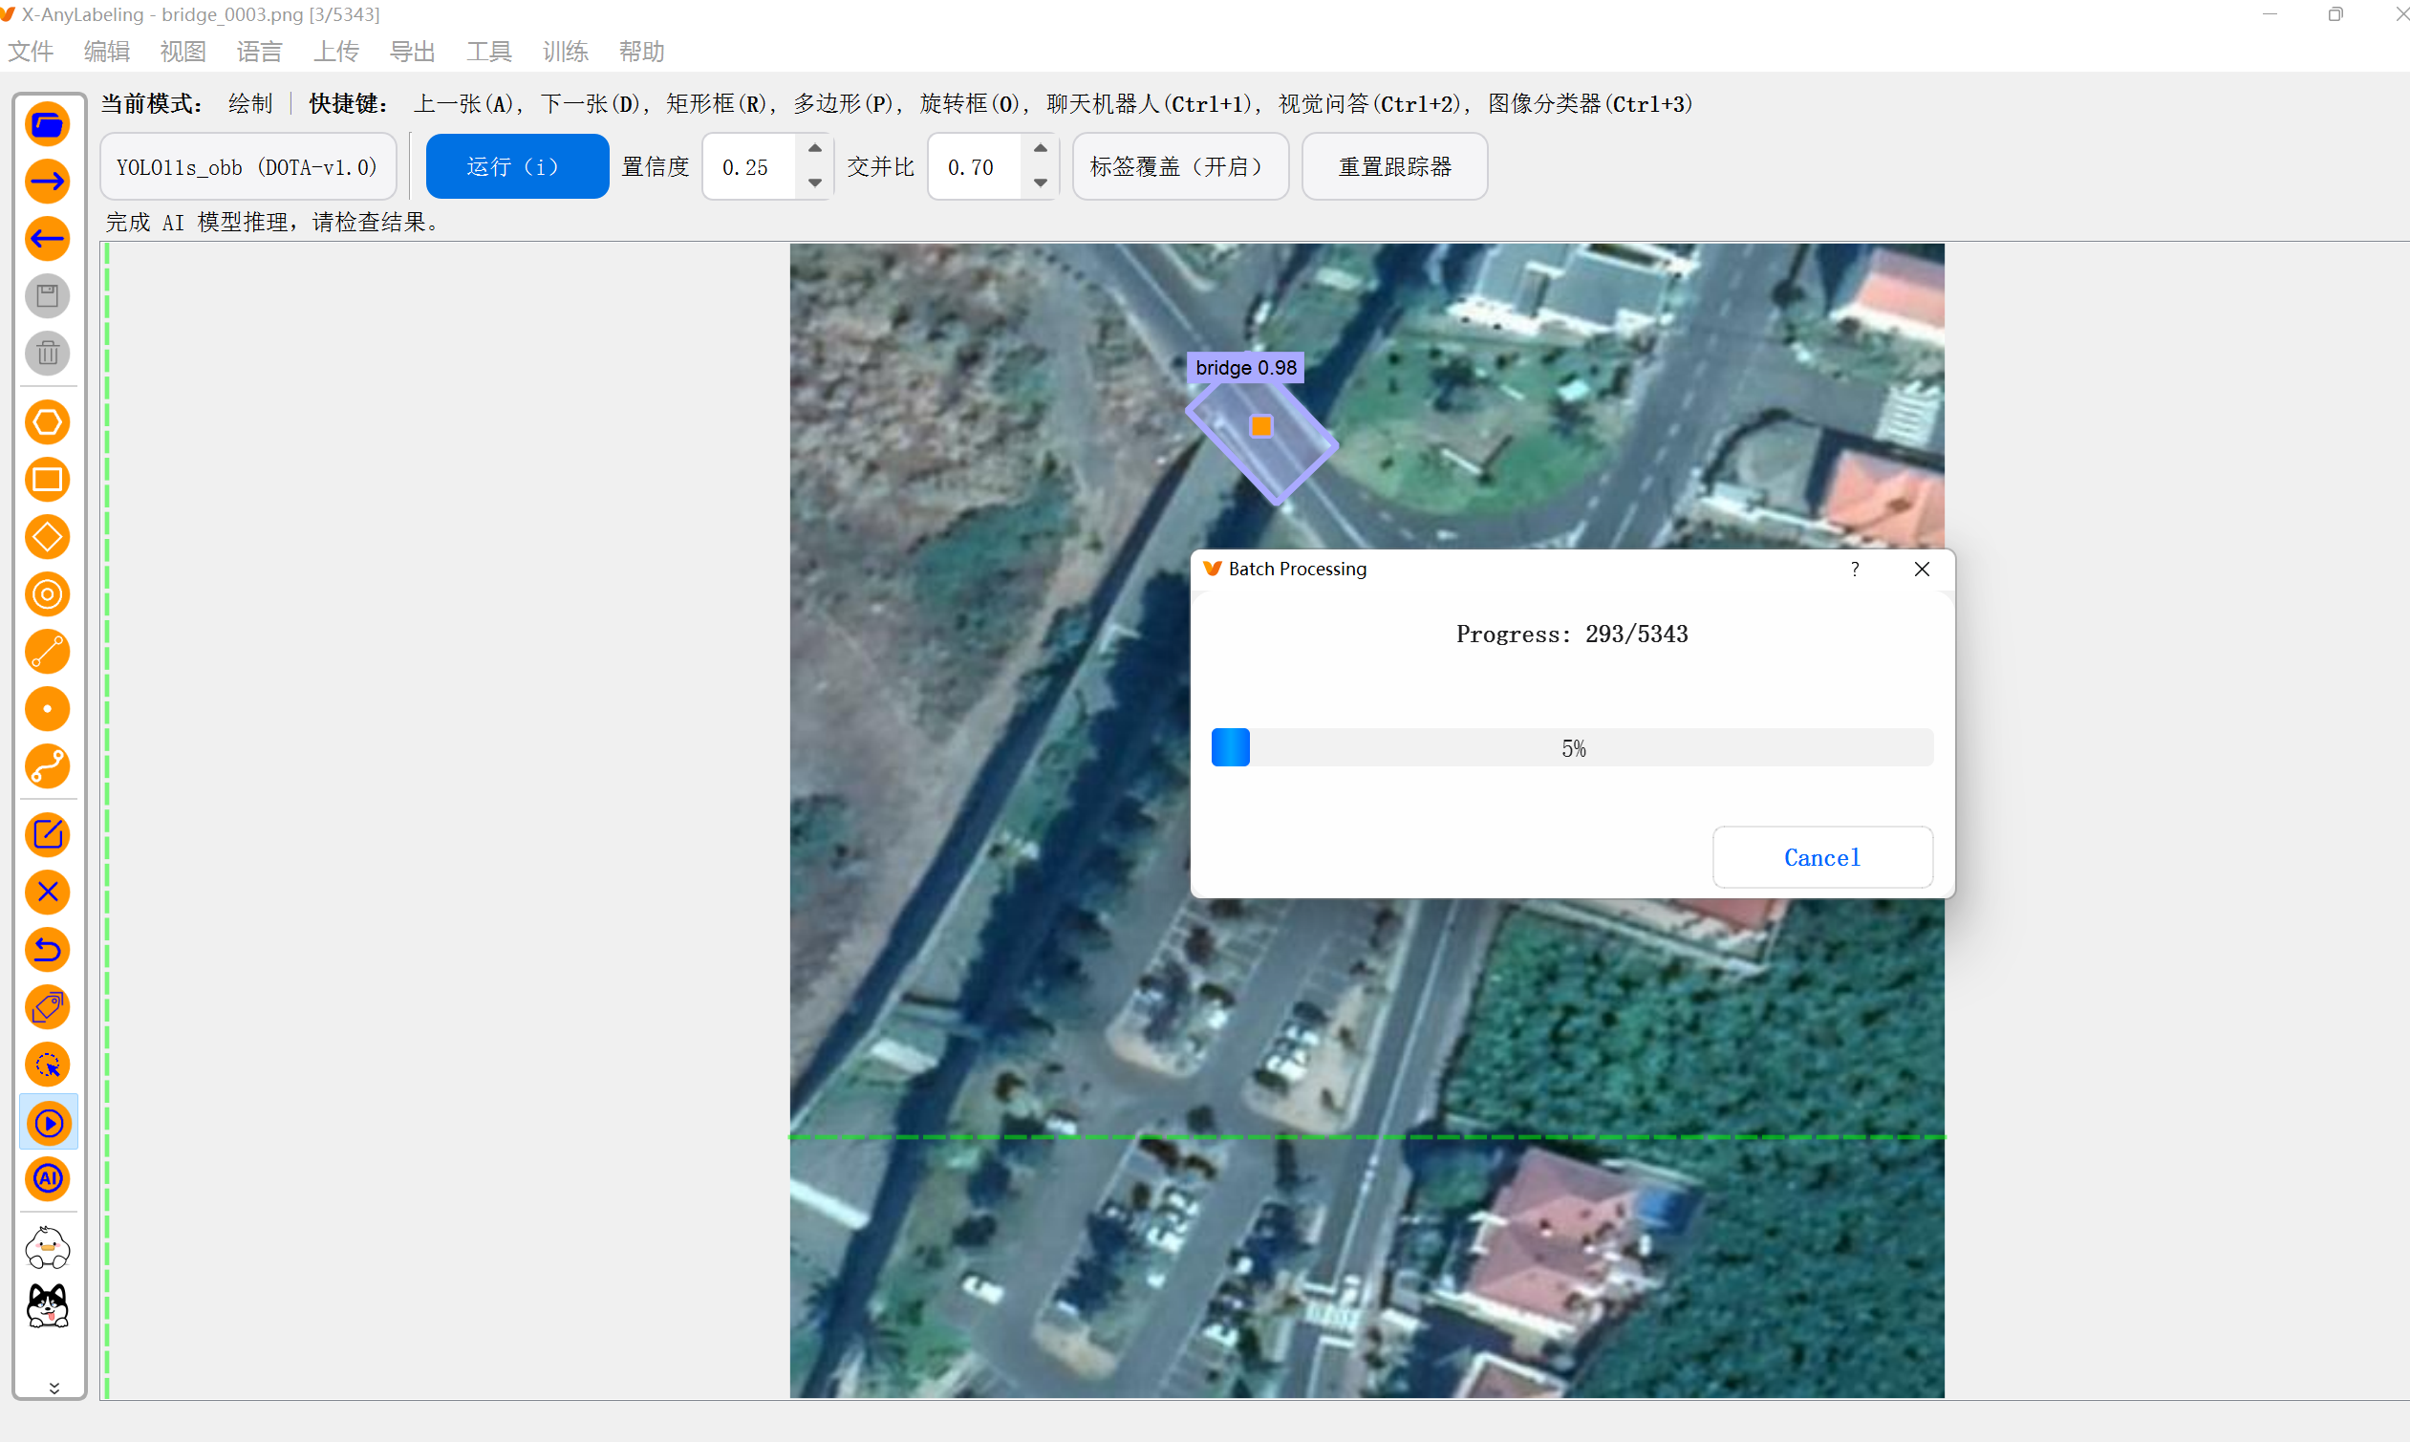The image size is (2410, 1442).
Task: Click the open folder icon in sidebar
Action: pyautogui.click(x=48, y=124)
